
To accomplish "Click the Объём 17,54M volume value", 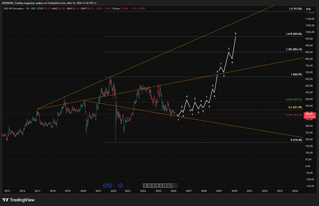I will pos(120,9).
